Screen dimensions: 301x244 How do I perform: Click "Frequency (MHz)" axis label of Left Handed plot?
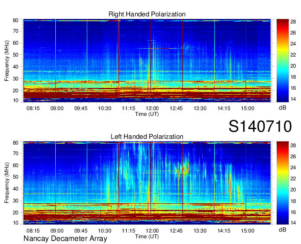click(7, 183)
